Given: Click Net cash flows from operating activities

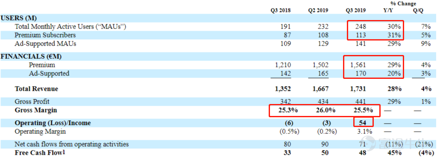Looking at the screenshot, I should (72, 144).
